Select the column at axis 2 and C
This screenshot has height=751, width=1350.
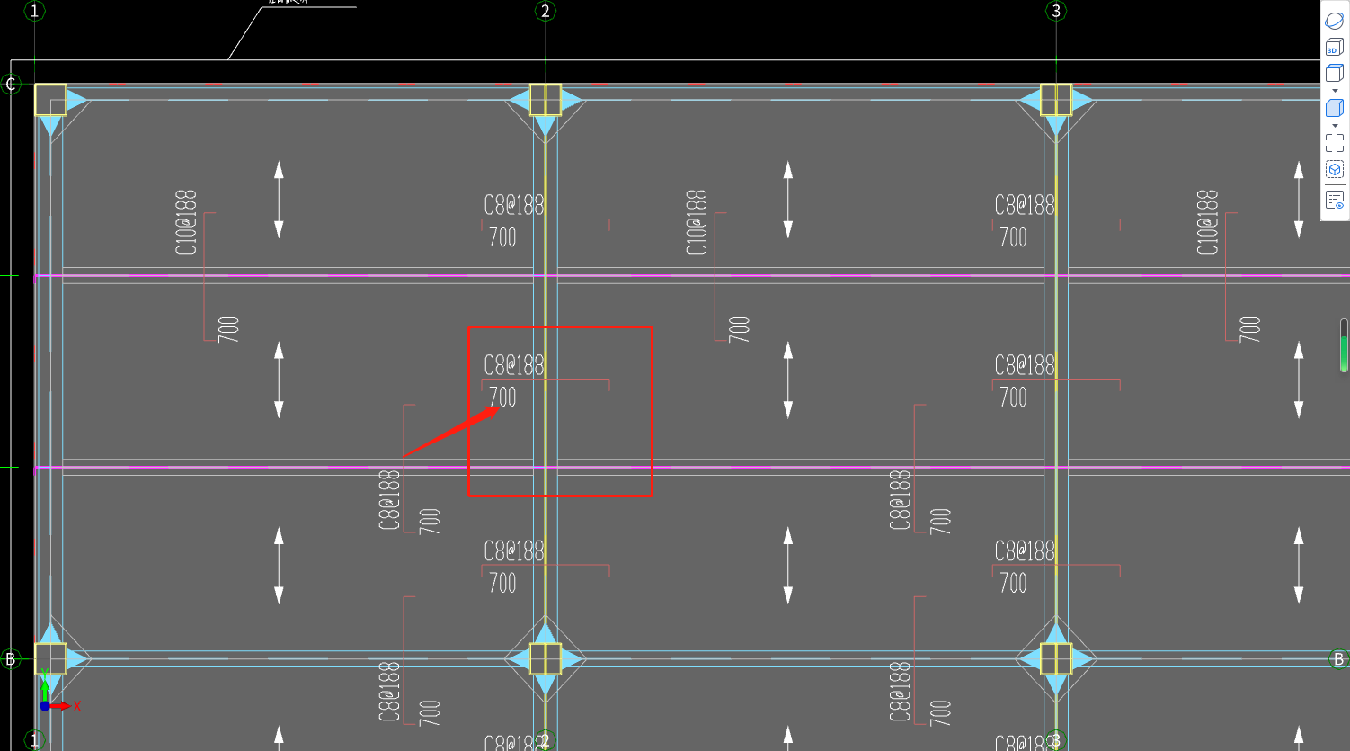pyautogui.click(x=546, y=100)
